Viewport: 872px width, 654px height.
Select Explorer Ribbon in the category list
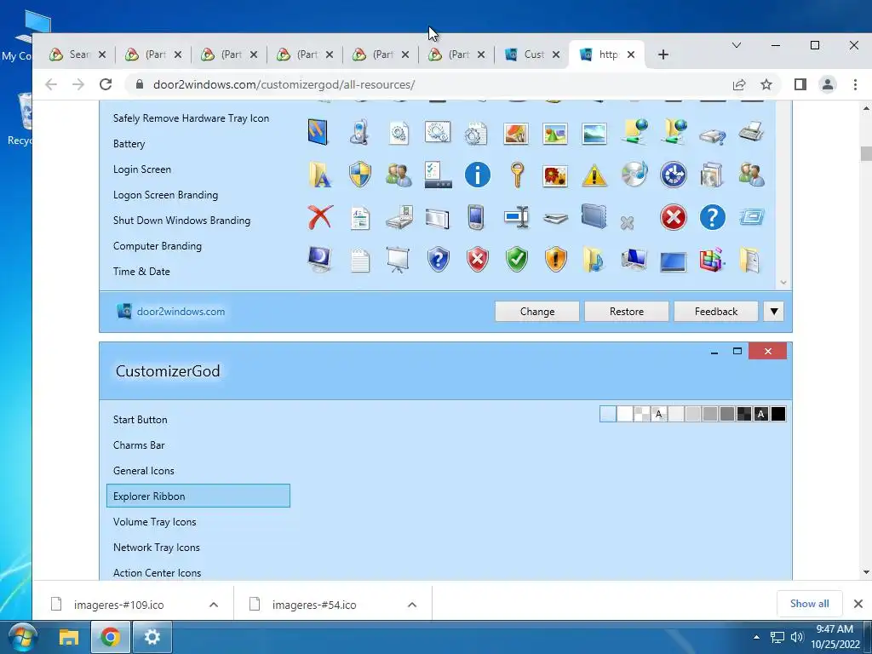198,496
